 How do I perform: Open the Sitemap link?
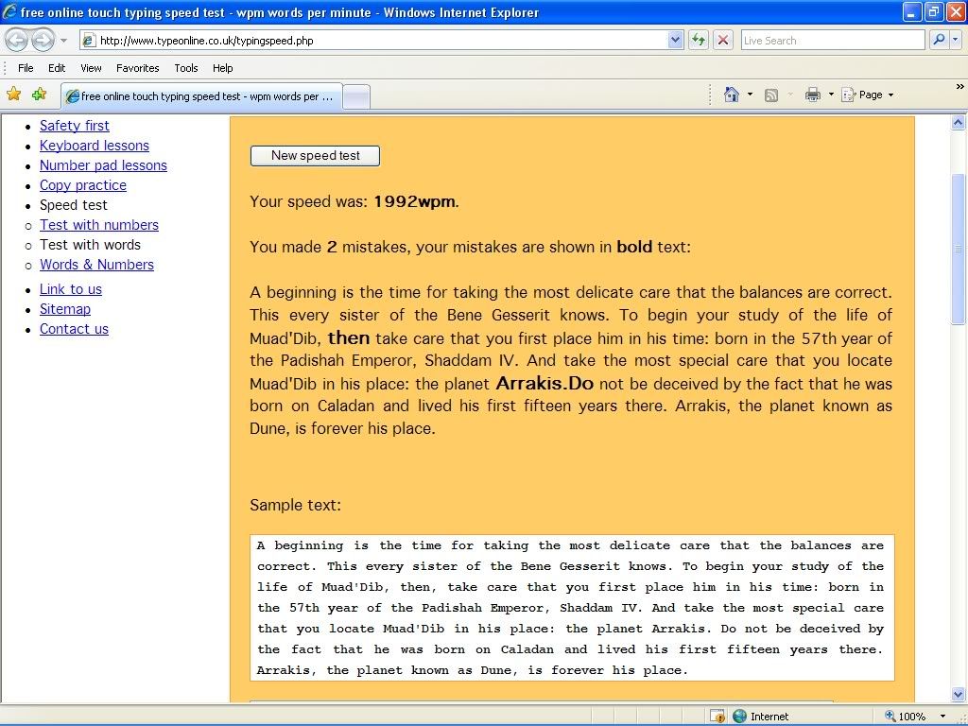[65, 309]
